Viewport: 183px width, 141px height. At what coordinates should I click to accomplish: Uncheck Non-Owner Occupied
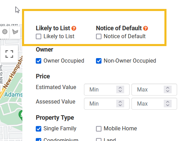(99, 61)
